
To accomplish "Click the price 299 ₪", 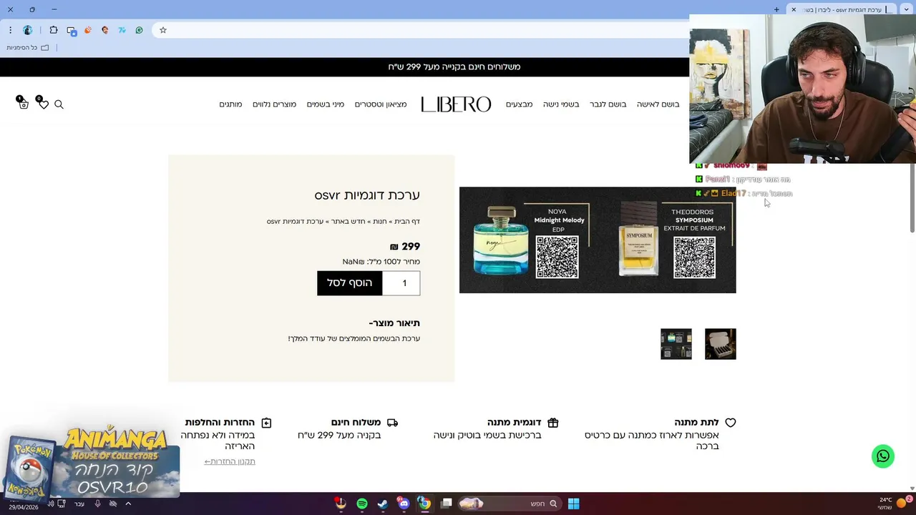I will point(405,247).
